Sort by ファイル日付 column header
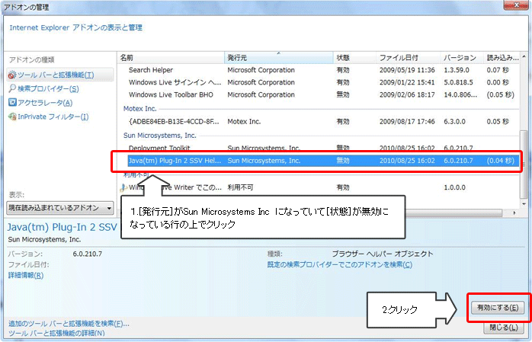The width and height of the screenshot is (532, 342). tap(409, 58)
